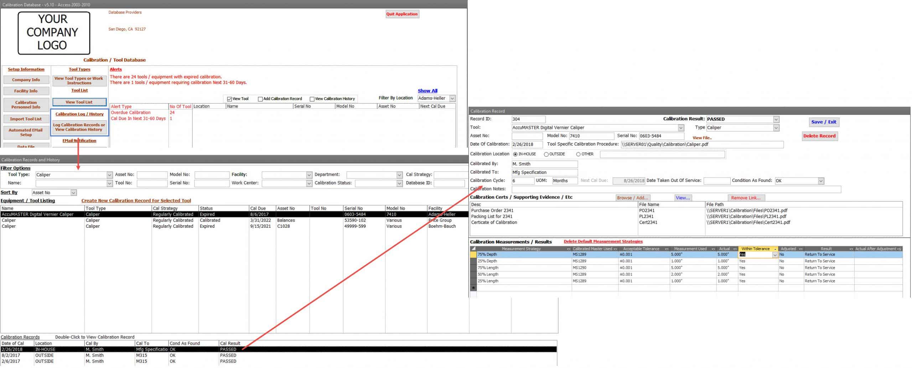Check the Add Calibration Record checkbox
912x368 pixels.
pyautogui.click(x=261, y=99)
